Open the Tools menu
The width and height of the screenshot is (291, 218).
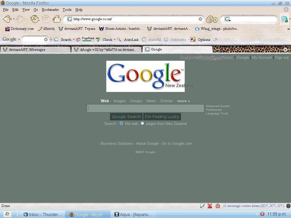[x=67, y=10]
